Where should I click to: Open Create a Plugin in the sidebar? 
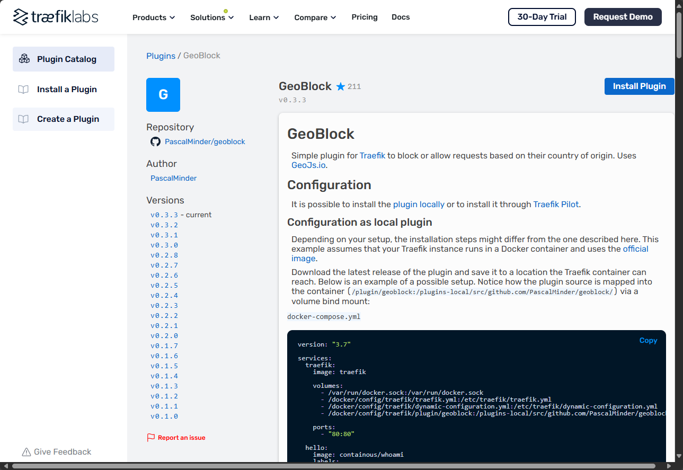click(x=64, y=119)
